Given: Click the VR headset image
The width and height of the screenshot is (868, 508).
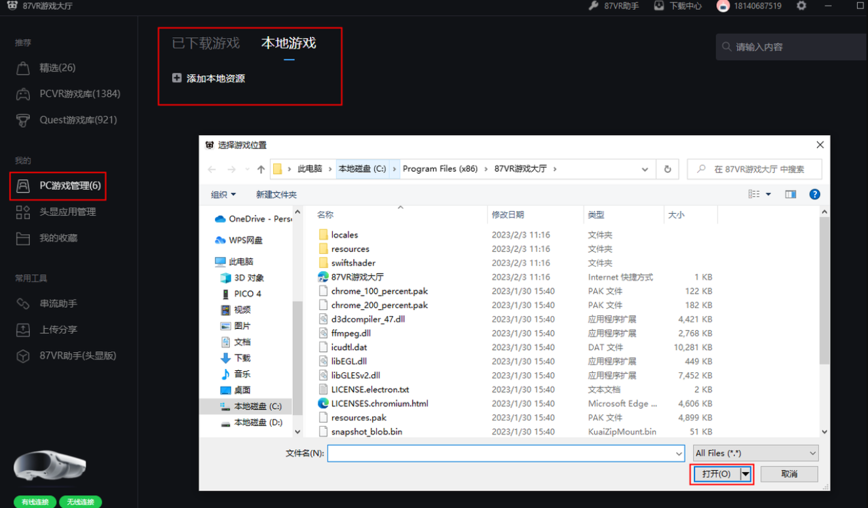Looking at the screenshot, I should tap(50, 467).
